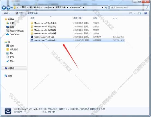
Task: Change view with view mode icon
Action: point(131,13)
